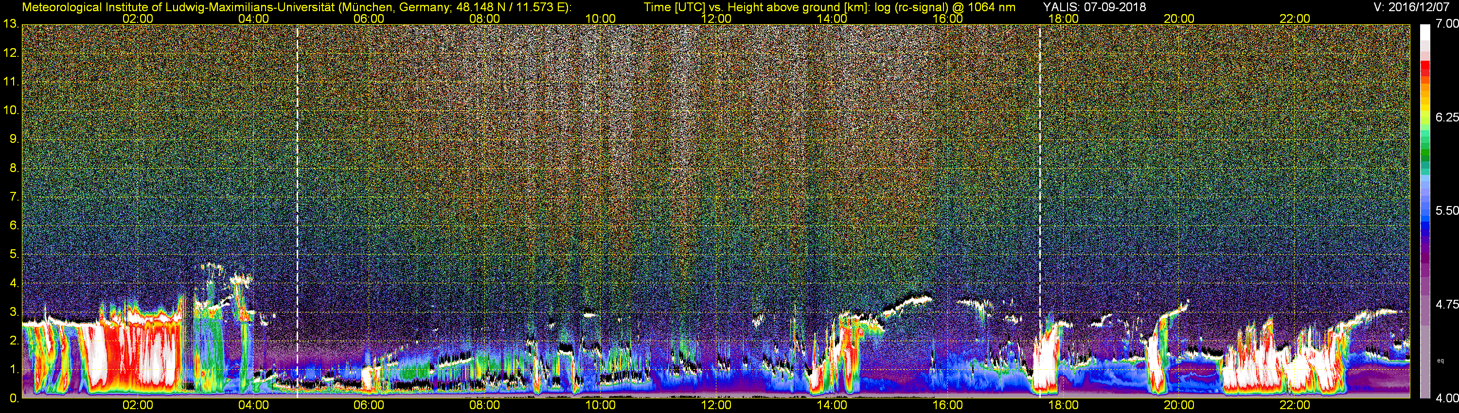The width and height of the screenshot is (1459, 413).
Task: Click the 12 km height axis label
Action: 11,53
